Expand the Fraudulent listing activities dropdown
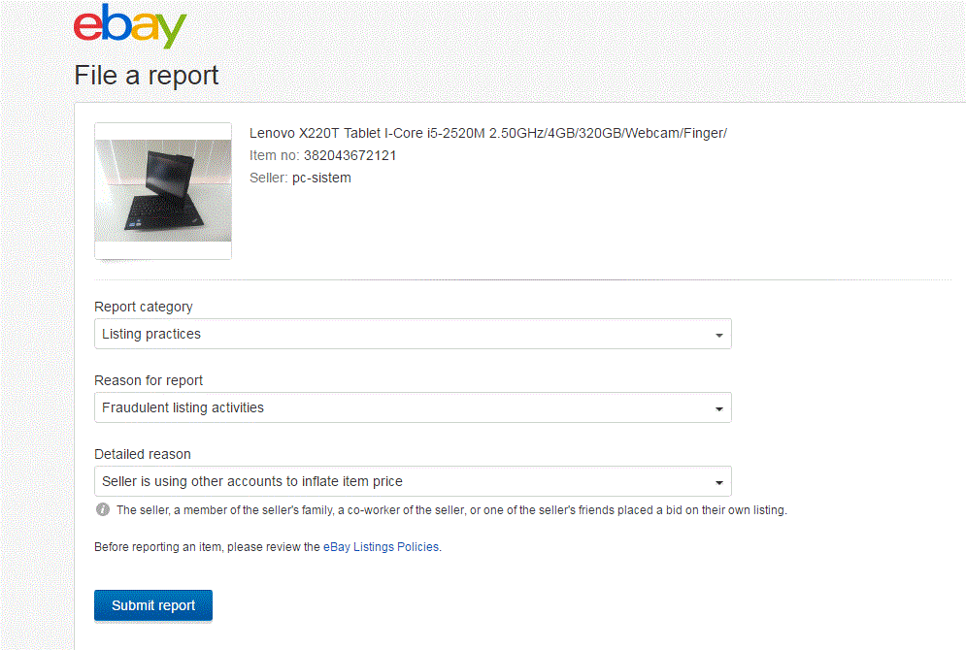Viewport: 966px width, 650px height. click(x=413, y=407)
